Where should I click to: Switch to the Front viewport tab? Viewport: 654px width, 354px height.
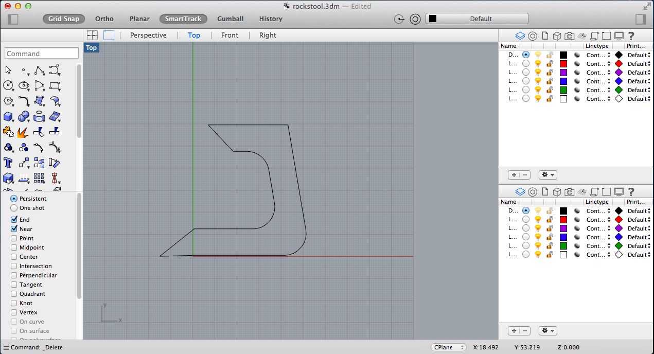(229, 35)
